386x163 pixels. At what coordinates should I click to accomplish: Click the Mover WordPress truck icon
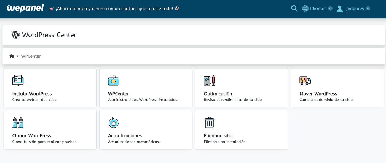click(x=305, y=81)
